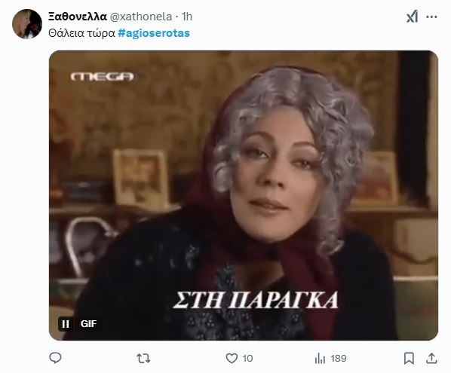Bookmark this tweet
Image resolution: width=451 pixels, height=373 pixels.
click(409, 359)
